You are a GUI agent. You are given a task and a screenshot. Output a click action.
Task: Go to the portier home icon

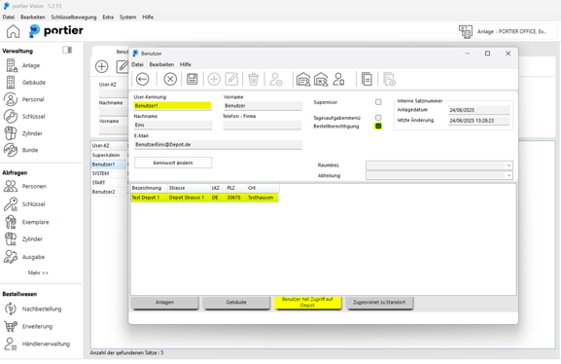(x=13, y=31)
